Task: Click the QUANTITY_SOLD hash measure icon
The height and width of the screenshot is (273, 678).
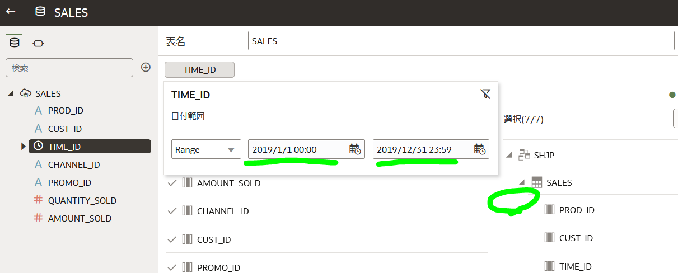Action: click(38, 200)
